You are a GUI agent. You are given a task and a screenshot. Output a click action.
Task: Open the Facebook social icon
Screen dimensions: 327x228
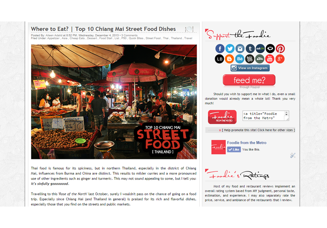[x=220, y=48]
